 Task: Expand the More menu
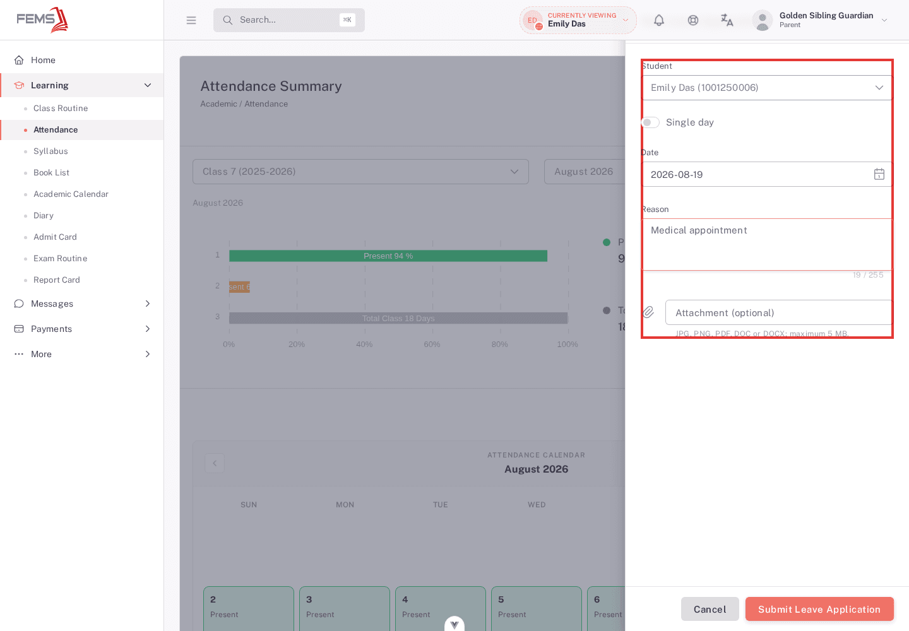click(148, 354)
